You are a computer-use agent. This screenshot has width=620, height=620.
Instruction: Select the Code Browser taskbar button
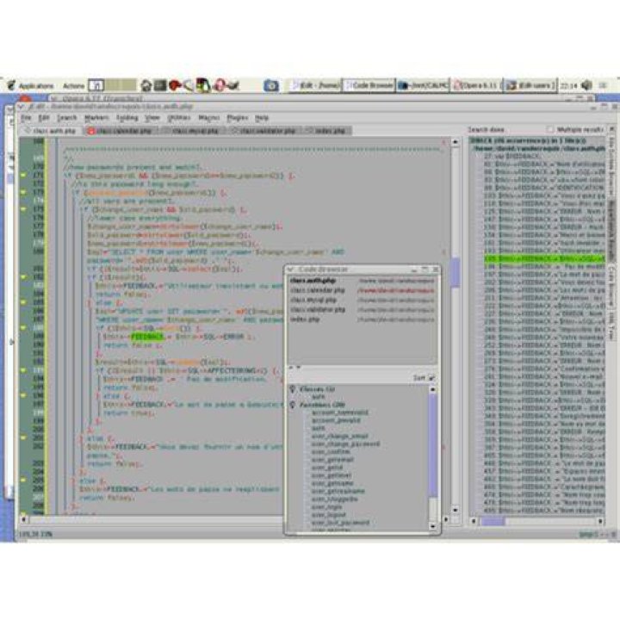point(369,85)
